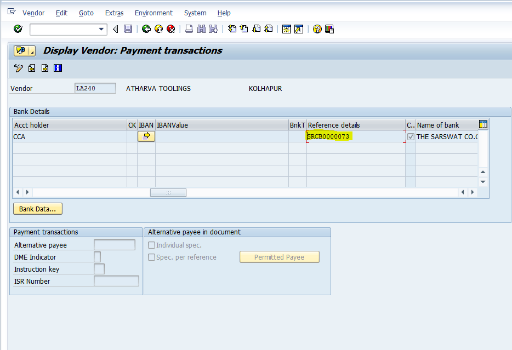Toggle the collection authorization checkbox in the CCA row
The height and width of the screenshot is (350, 512).
(x=410, y=136)
